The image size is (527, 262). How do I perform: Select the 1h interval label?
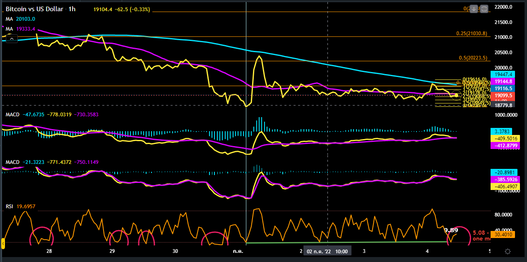[x=72, y=9]
